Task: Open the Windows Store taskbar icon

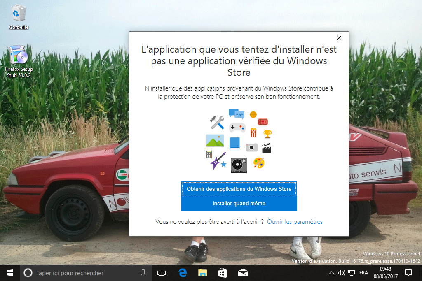Action: pos(223,273)
